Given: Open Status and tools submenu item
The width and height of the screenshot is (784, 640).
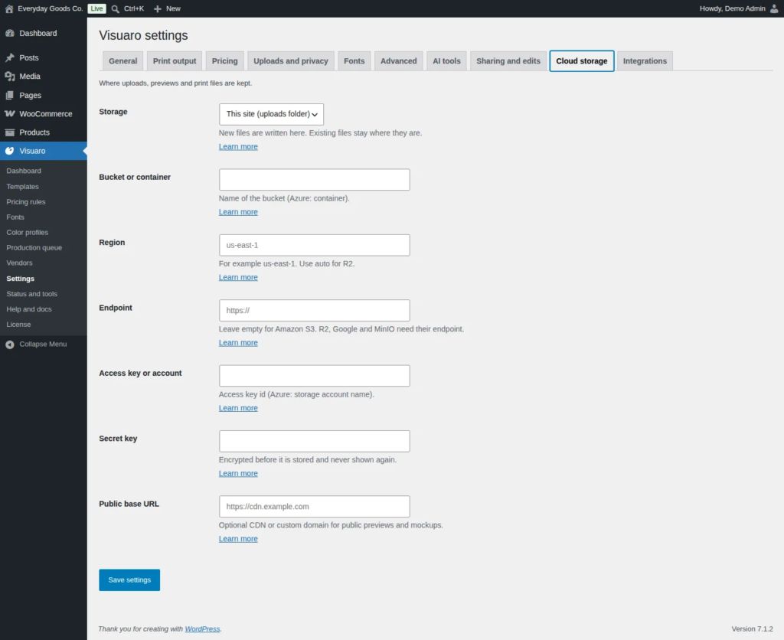Looking at the screenshot, I should (x=32, y=294).
